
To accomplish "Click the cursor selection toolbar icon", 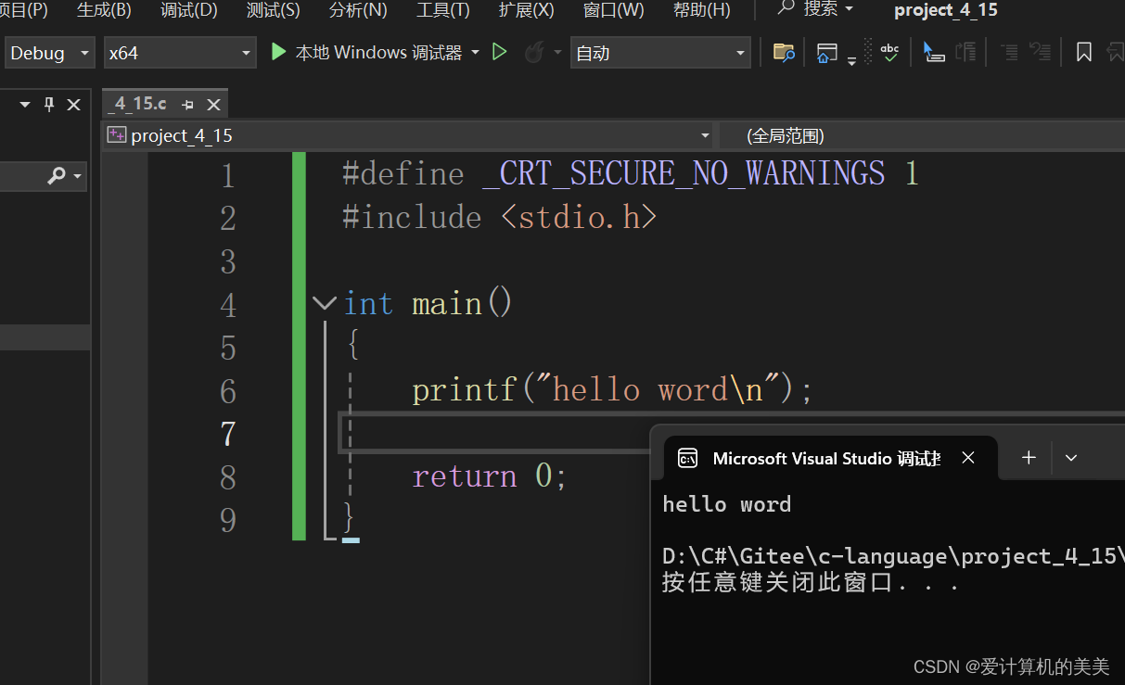I will pos(933,53).
